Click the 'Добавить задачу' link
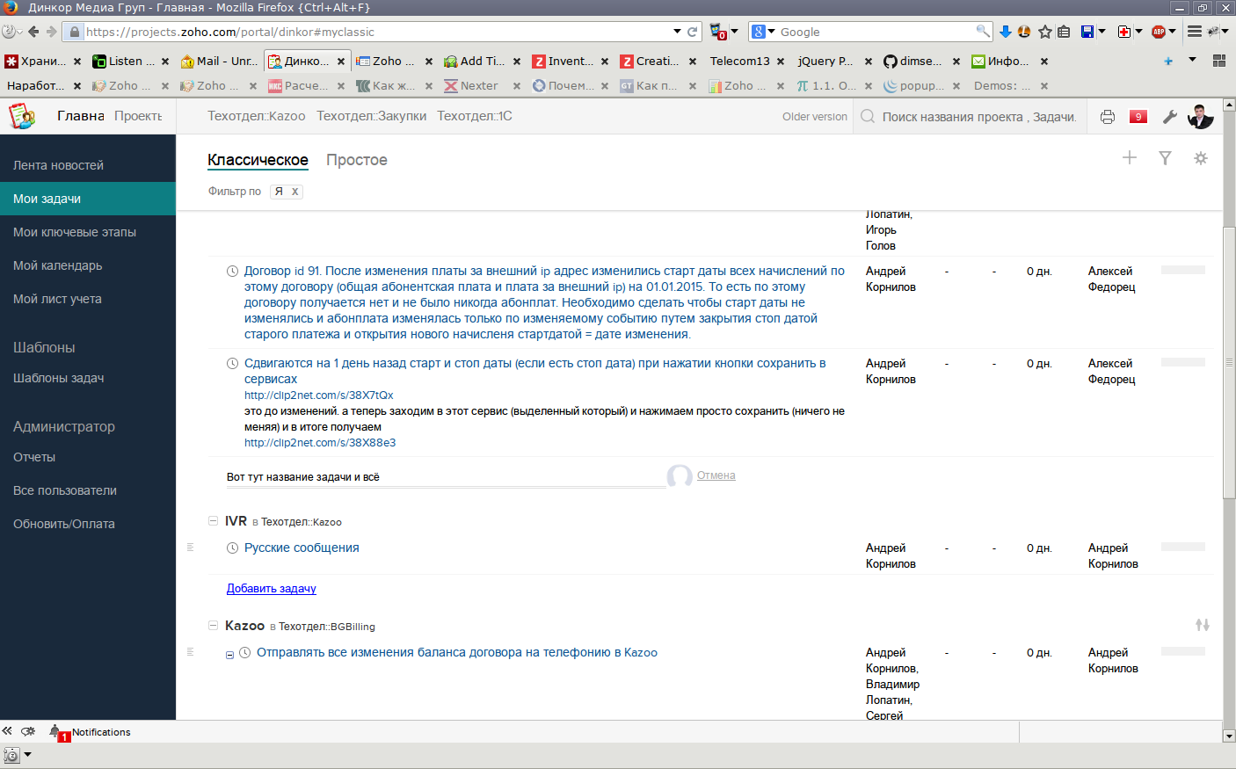The width and height of the screenshot is (1236, 769). 271,589
